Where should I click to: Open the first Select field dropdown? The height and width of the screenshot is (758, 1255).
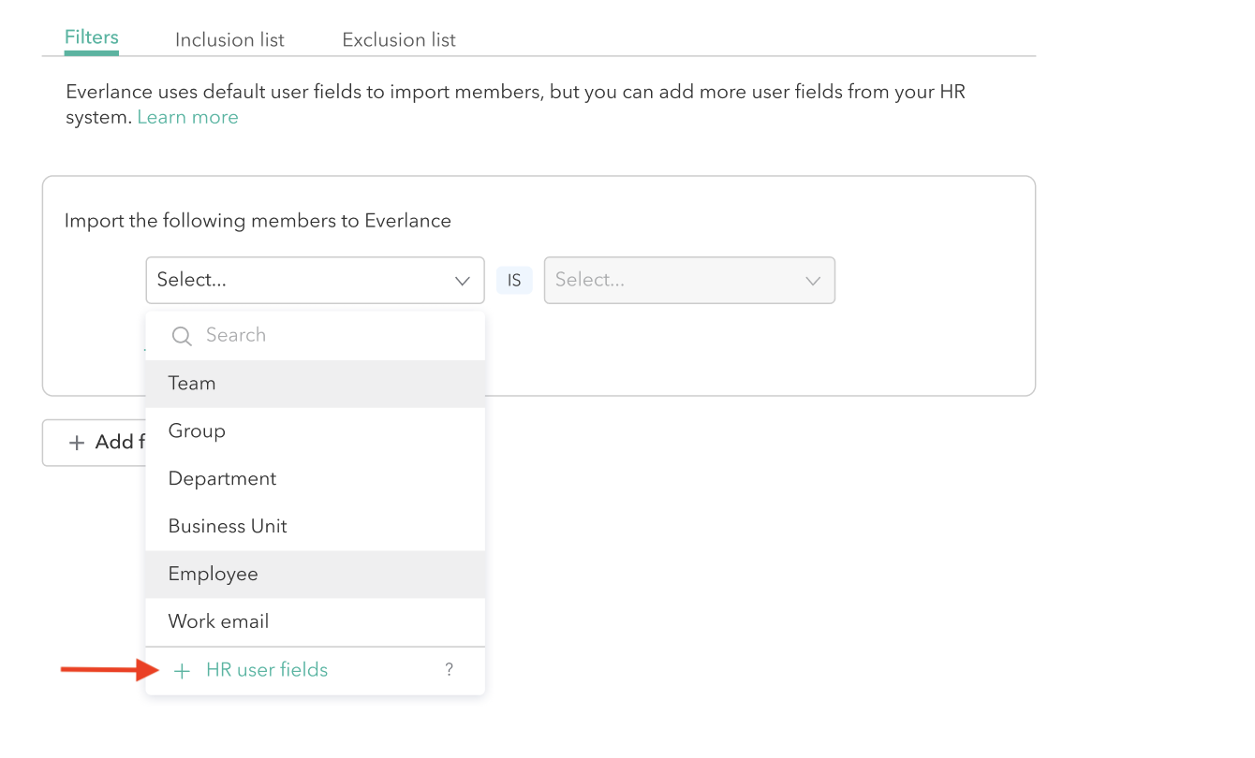point(300,281)
